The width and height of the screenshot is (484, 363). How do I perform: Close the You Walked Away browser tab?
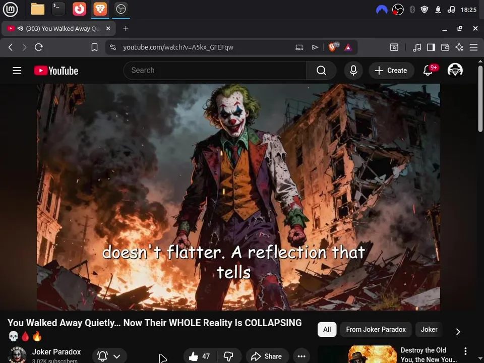(x=108, y=28)
